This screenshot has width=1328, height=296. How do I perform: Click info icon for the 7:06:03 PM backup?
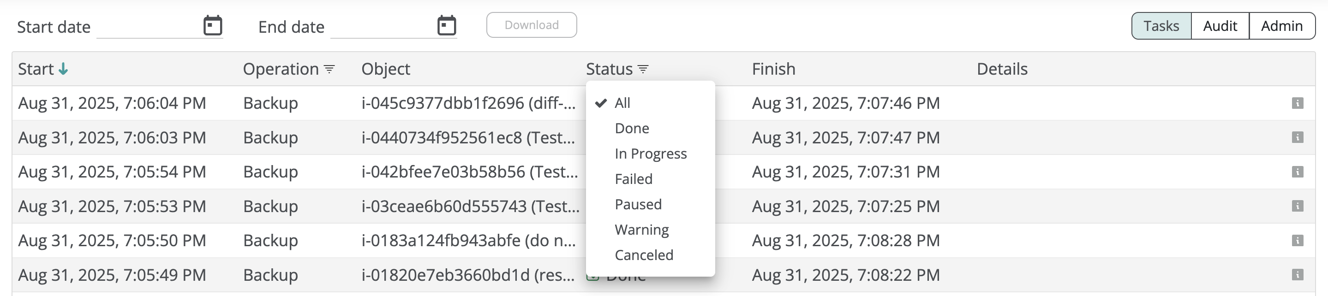[x=1298, y=137]
